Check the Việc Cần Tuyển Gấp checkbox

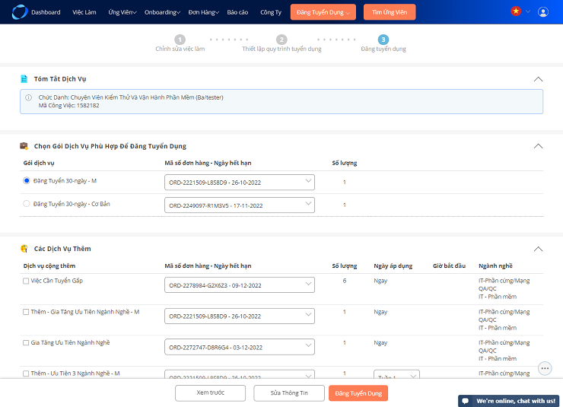click(x=26, y=281)
